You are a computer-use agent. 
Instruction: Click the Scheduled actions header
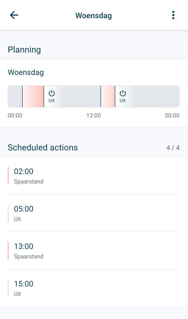pos(43,148)
